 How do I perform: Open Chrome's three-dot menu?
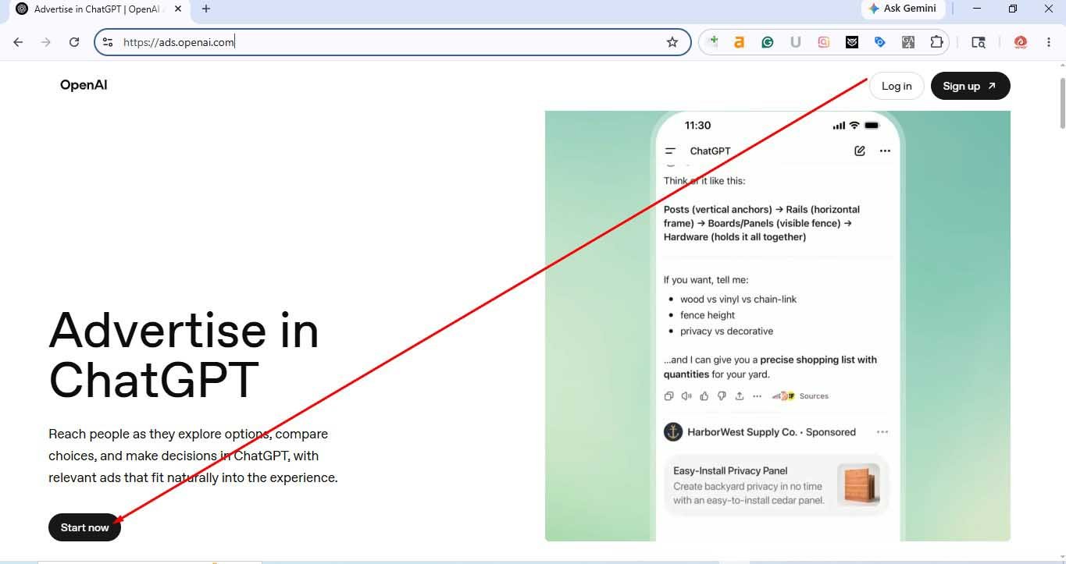click(1048, 42)
